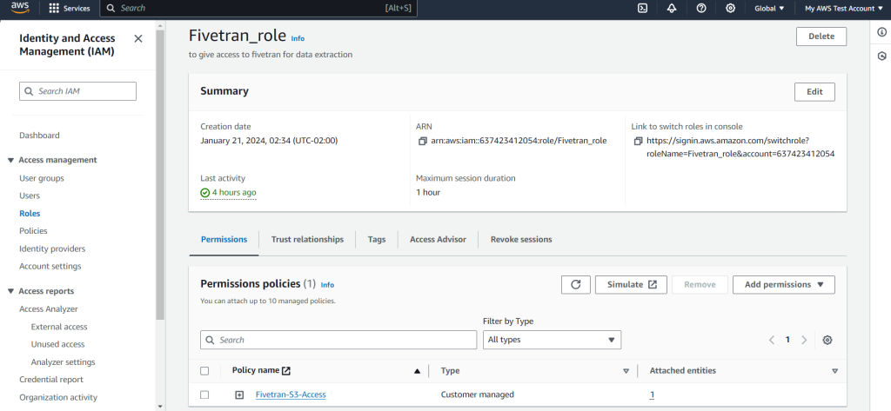Image resolution: width=891 pixels, height=411 pixels.
Task: Refresh the permissions policies list
Action: 575,284
